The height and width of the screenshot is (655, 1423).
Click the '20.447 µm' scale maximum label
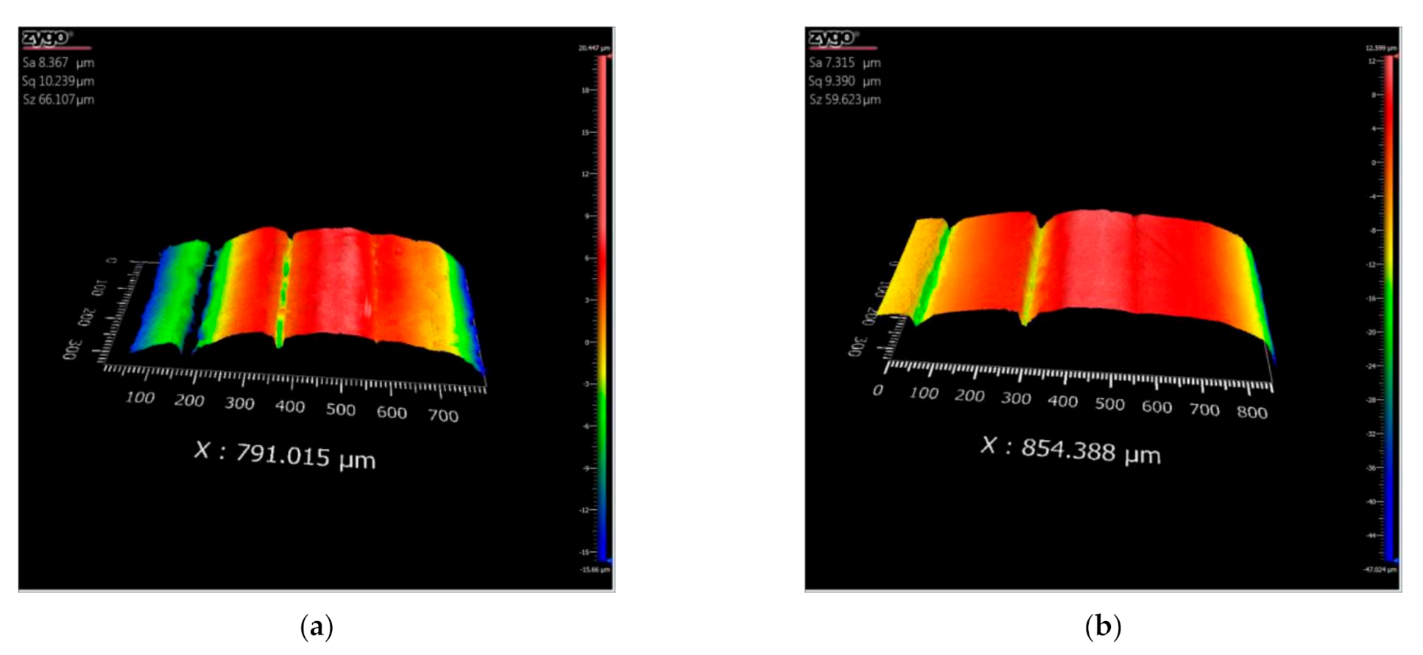click(594, 48)
